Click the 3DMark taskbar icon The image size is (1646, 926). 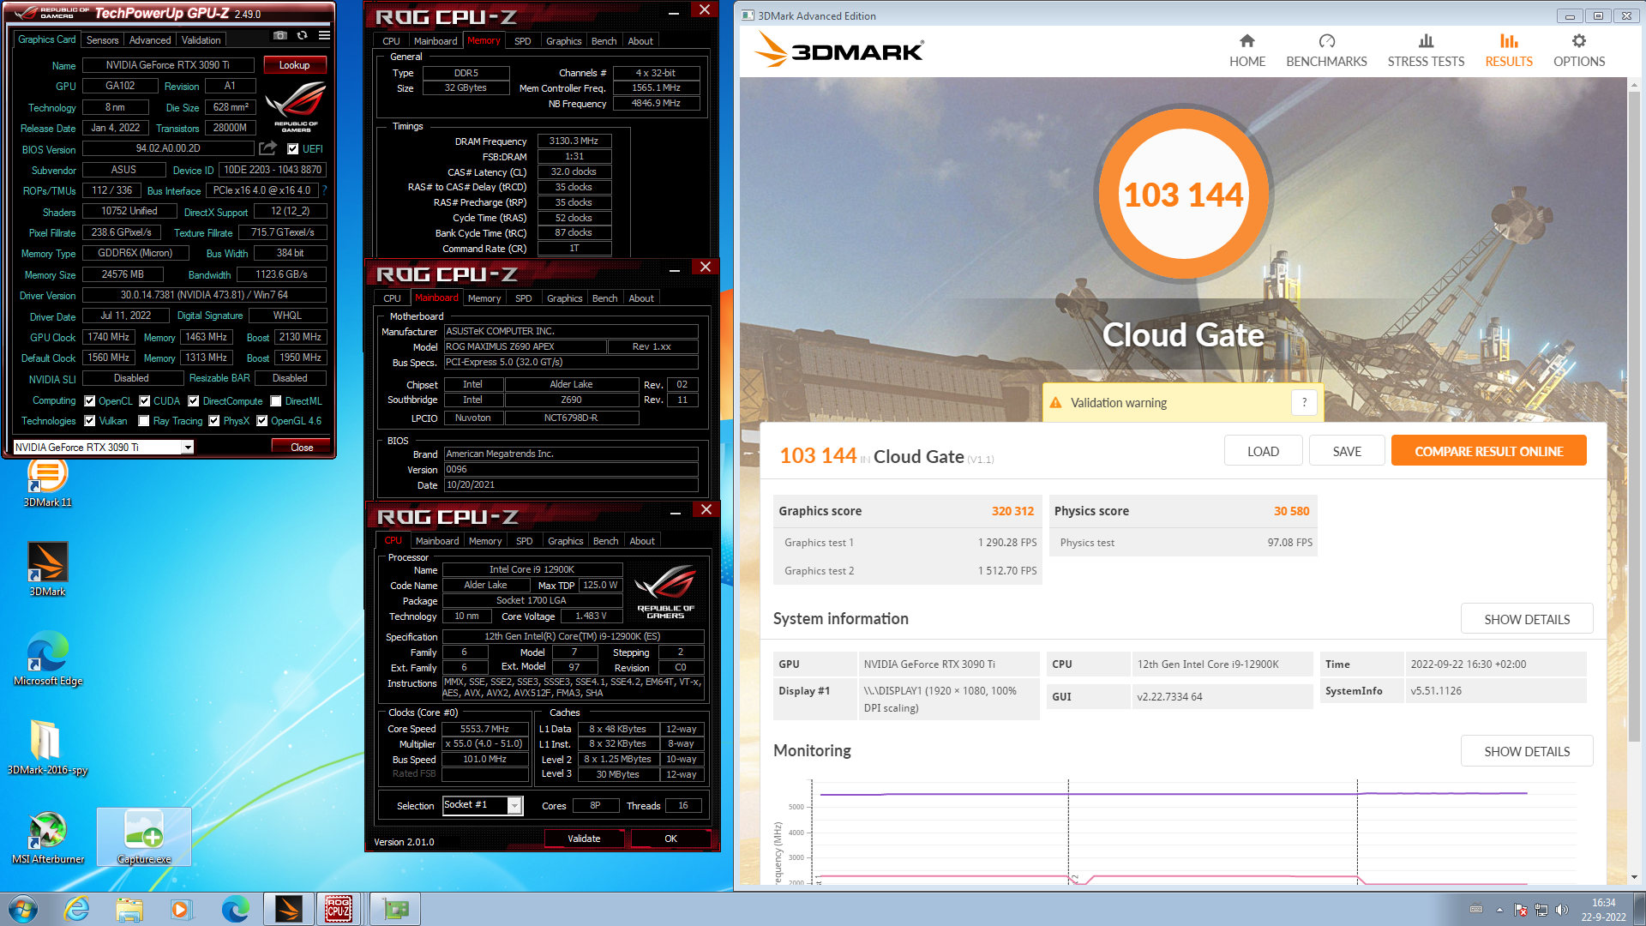point(289,909)
